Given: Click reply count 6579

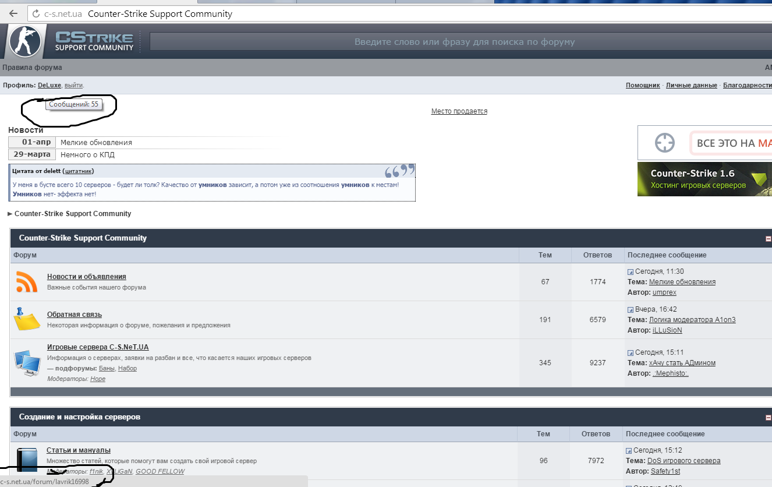Looking at the screenshot, I should [597, 320].
